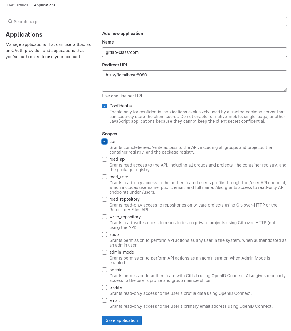Enable the profile scope
Viewport: 291px width, 331px height.
(105, 287)
